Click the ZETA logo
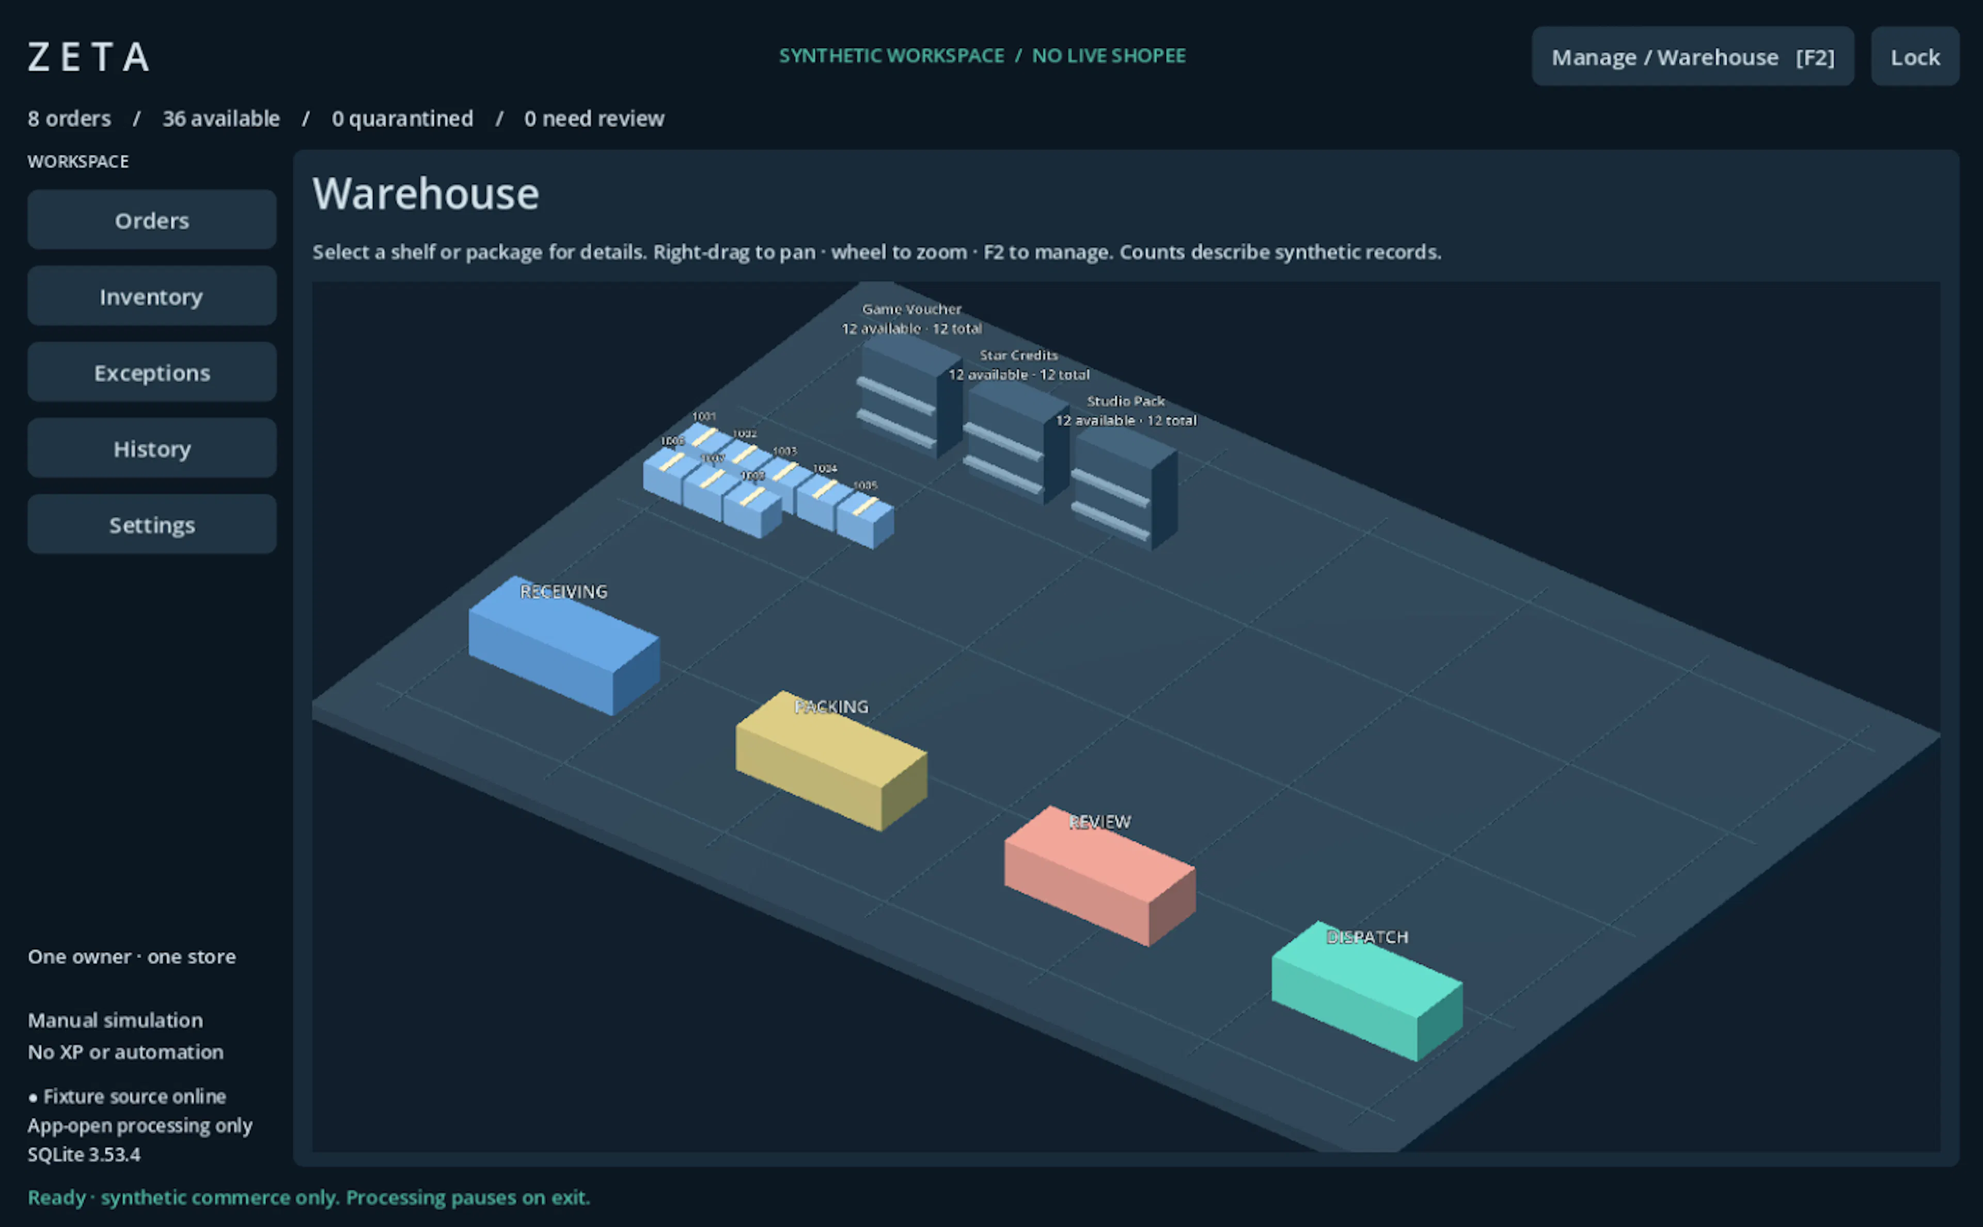The width and height of the screenshot is (1983, 1227). tap(89, 57)
